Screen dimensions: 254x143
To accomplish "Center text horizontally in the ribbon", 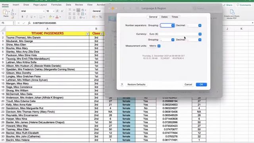I will (74, 14).
